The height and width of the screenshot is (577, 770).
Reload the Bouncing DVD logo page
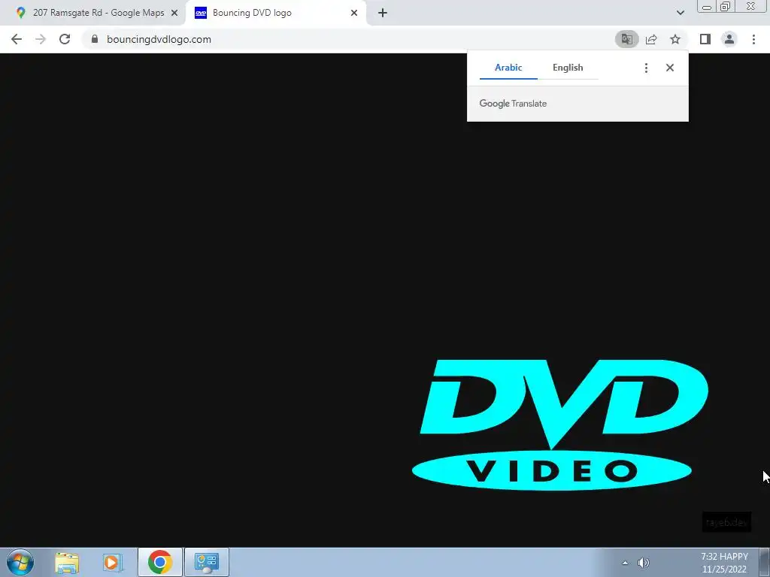(x=65, y=39)
